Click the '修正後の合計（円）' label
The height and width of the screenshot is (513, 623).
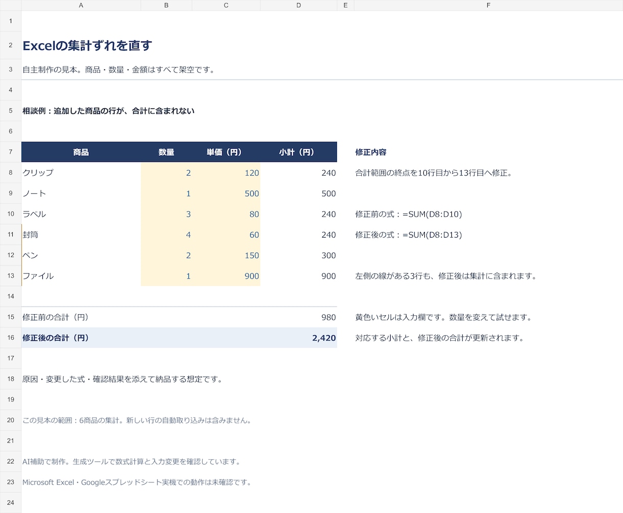[56, 338]
